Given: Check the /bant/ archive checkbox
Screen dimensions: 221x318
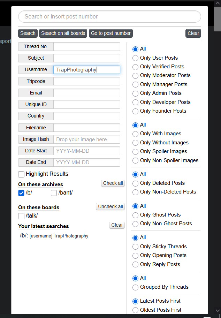Looking at the screenshot, I should [x=54, y=193].
